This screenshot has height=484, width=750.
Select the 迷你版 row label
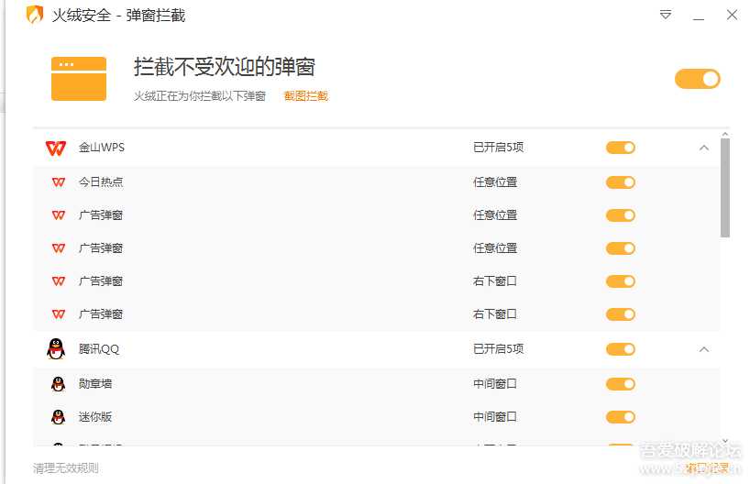point(95,417)
